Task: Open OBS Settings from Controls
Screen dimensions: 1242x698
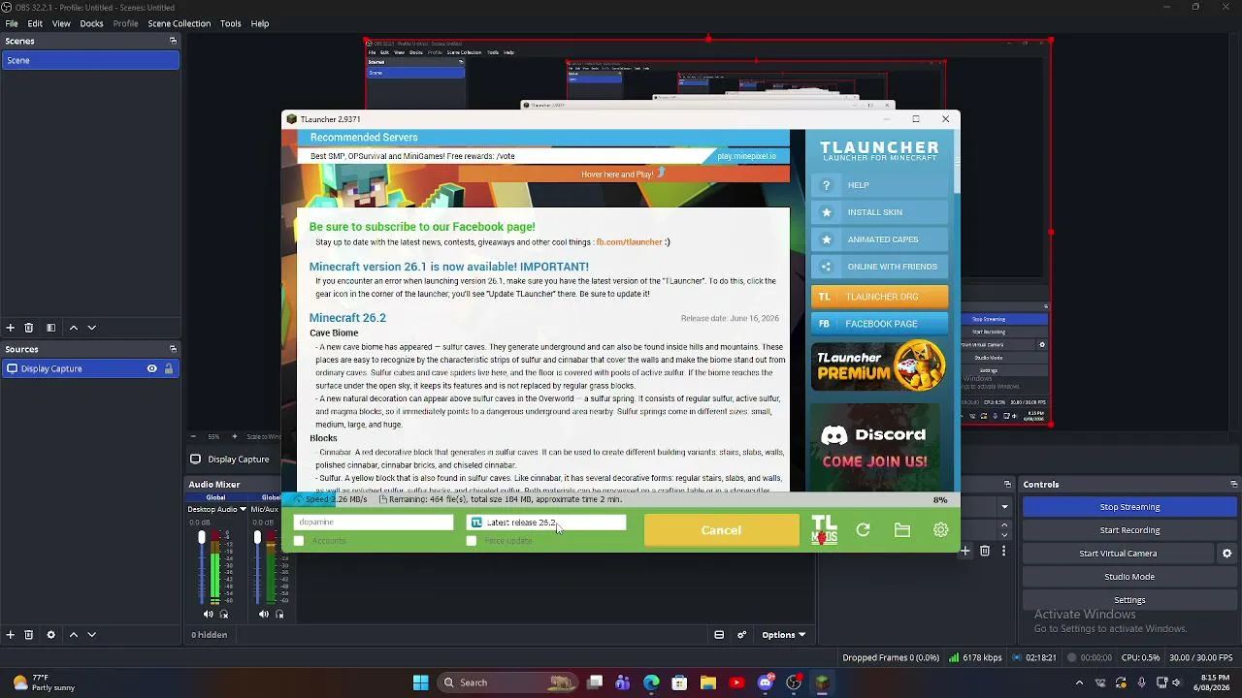Action: (1129, 600)
